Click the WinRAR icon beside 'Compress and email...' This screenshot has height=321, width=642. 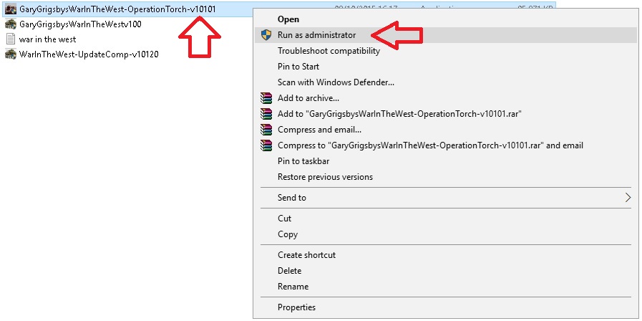click(x=266, y=130)
